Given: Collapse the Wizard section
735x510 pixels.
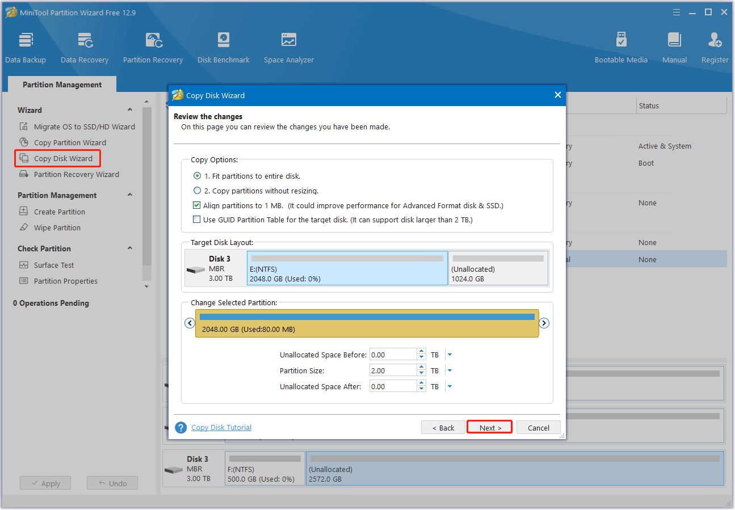Looking at the screenshot, I should coord(130,110).
